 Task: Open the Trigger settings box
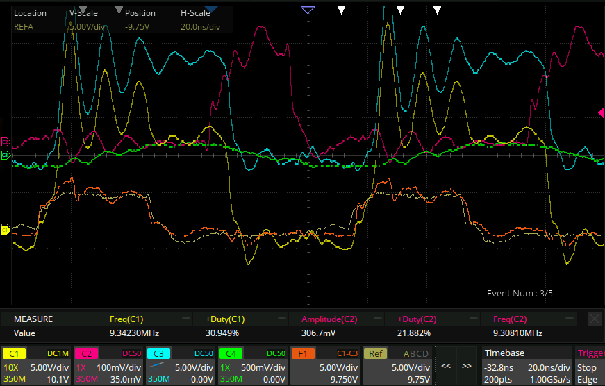pyautogui.click(x=589, y=365)
